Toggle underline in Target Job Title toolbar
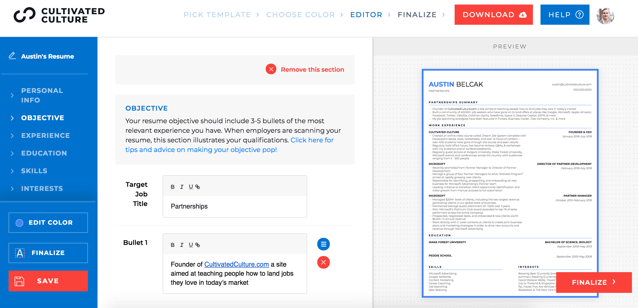This screenshot has width=638, height=308. (x=191, y=187)
